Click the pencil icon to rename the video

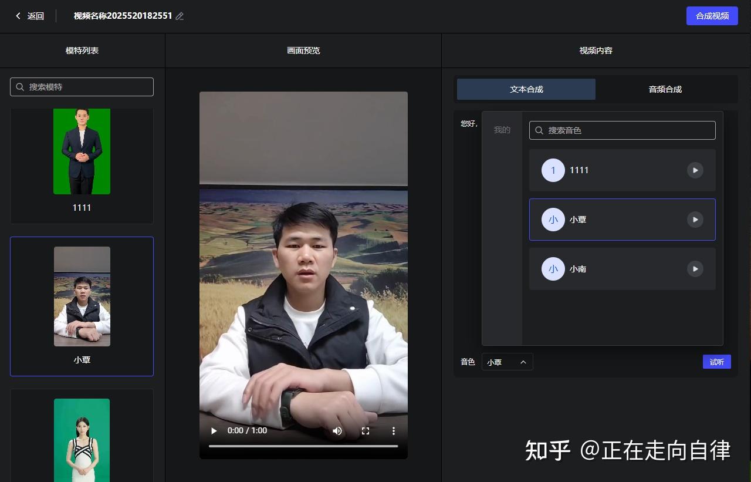pos(180,16)
